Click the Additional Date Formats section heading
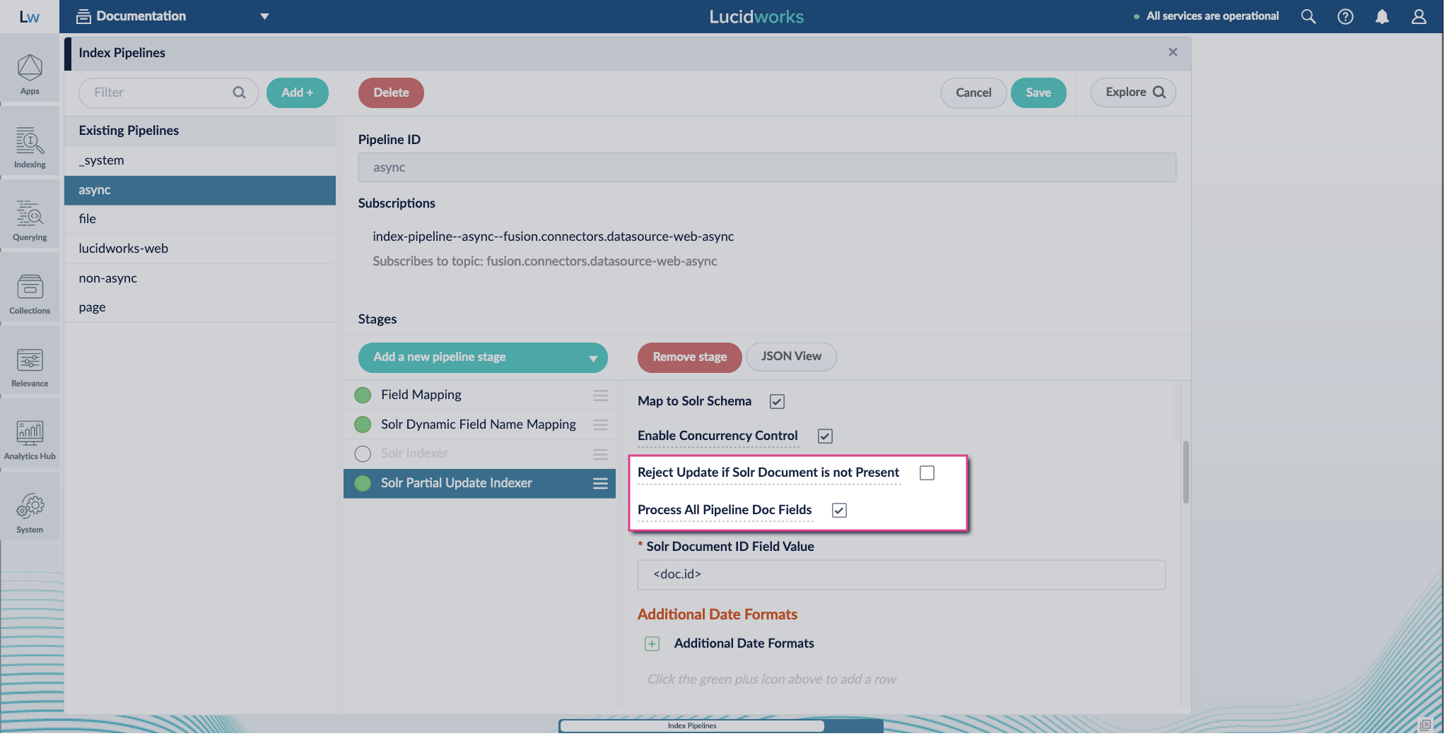The width and height of the screenshot is (1447, 736). click(x=717, y=615)
